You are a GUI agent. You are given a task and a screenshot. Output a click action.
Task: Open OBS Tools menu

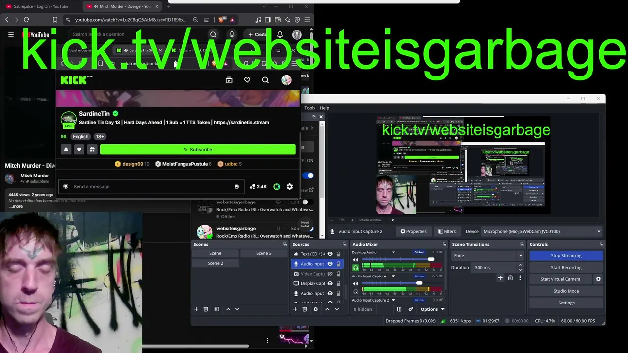310,108
